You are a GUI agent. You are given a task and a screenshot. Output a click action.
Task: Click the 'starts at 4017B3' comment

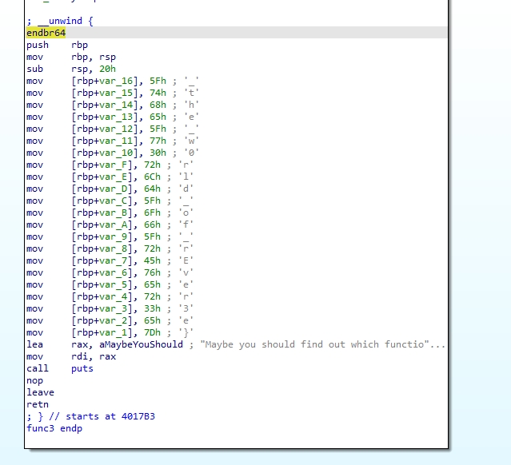(x=110, y=416)
